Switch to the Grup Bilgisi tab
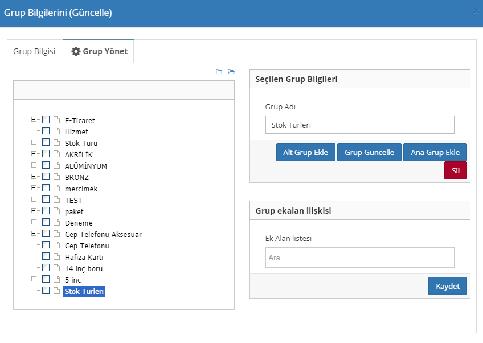Image resolution: width=483 pixels, height=343 pixels. pyautogui.click(x=34, y=51)
